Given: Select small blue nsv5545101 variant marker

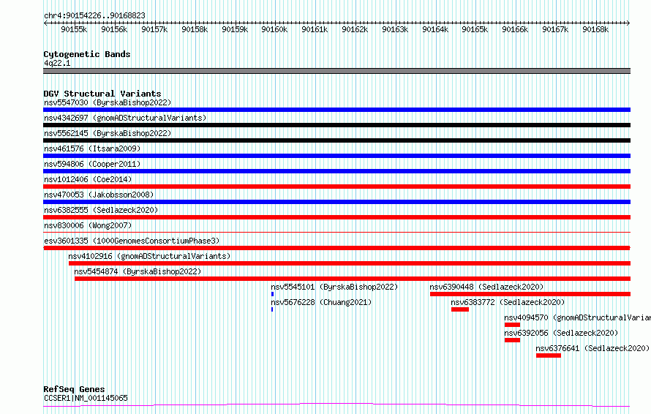Looking at the screenshot, I should point(272,294).
